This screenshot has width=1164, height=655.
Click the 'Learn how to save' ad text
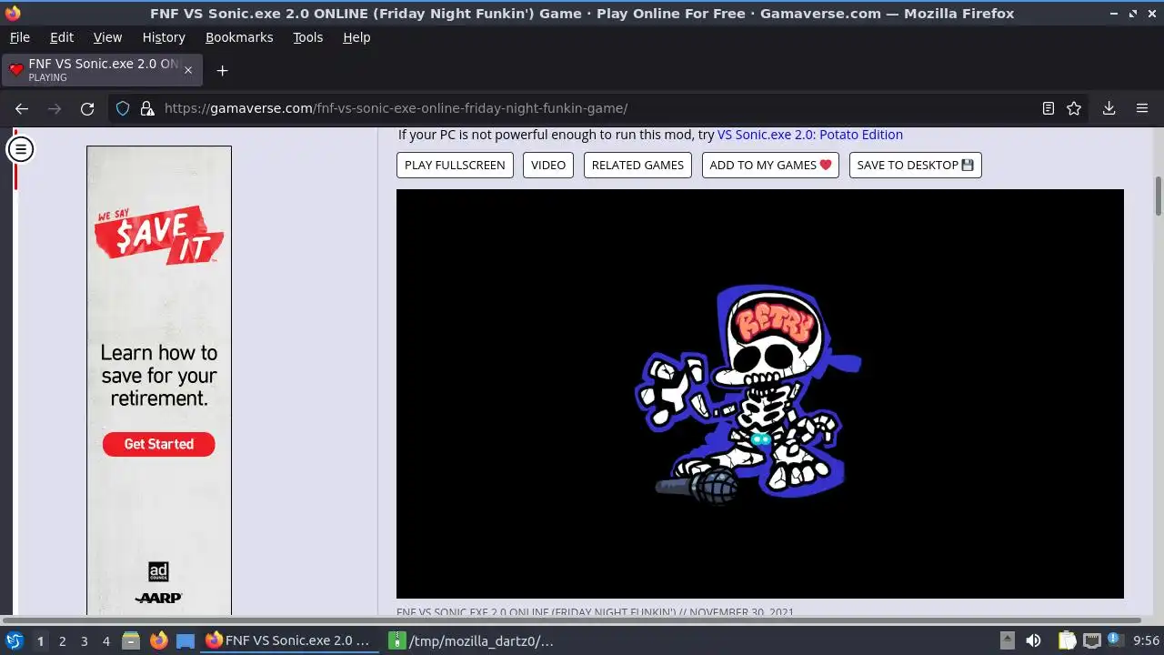click(x=159, y=375)
